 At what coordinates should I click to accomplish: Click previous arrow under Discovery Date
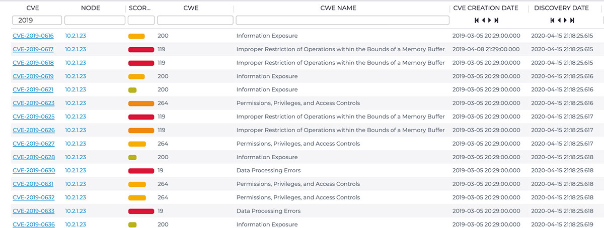558,21
